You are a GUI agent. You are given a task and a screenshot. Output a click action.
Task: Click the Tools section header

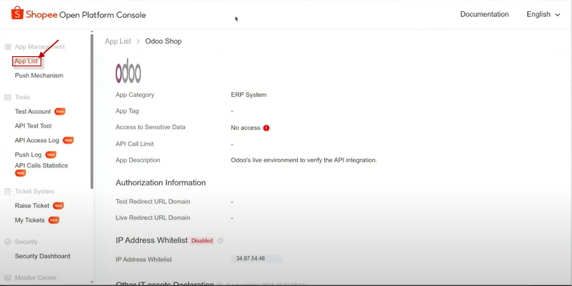tap(22, 97)
